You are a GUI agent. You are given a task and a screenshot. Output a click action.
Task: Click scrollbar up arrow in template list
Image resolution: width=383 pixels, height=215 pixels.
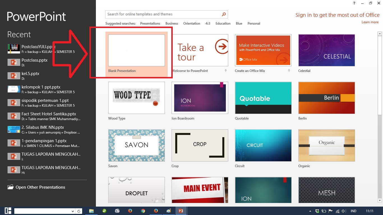[380, 34]
